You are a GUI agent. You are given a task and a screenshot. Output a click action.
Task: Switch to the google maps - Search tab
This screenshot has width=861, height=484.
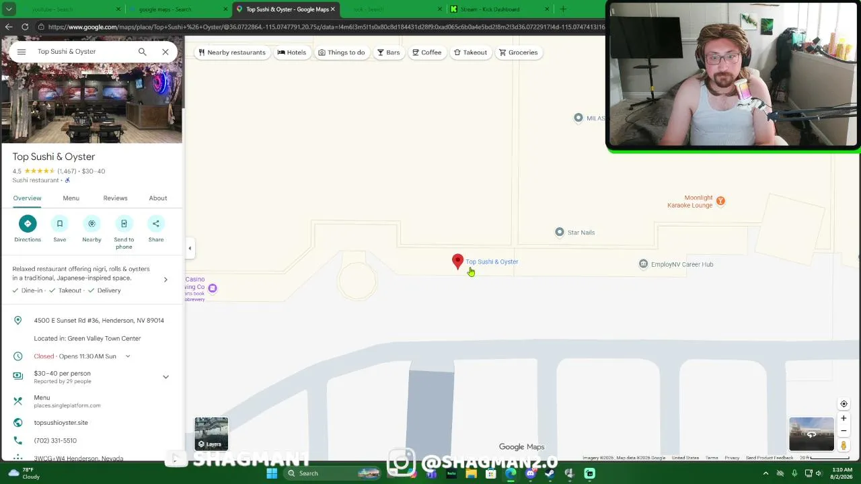[x=165, y=9]
